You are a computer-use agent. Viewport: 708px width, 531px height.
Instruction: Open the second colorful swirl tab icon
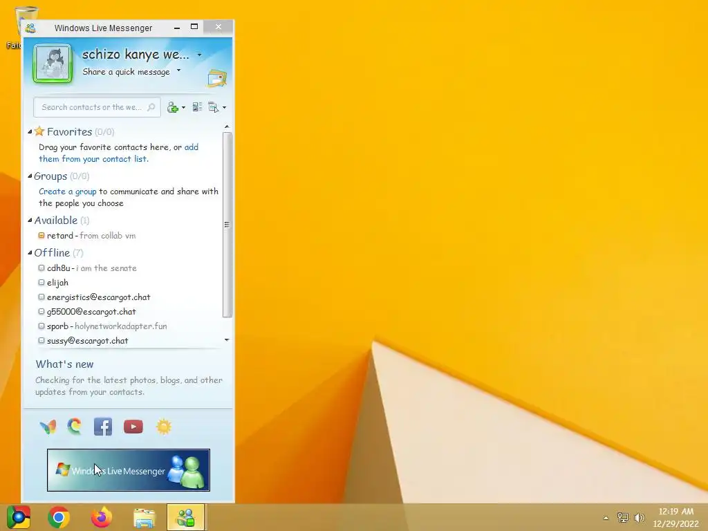tap(75, 426)
